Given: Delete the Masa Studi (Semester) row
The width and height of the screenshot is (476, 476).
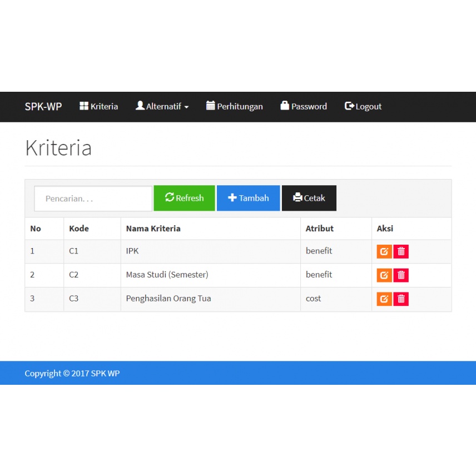Looking at the screenshot, I should tap(401, 275).
